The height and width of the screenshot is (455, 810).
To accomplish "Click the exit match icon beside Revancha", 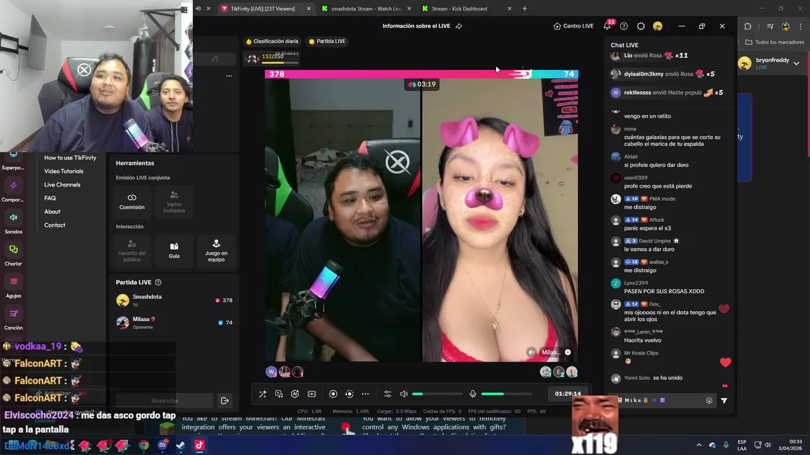I will (x=225, y=401).
